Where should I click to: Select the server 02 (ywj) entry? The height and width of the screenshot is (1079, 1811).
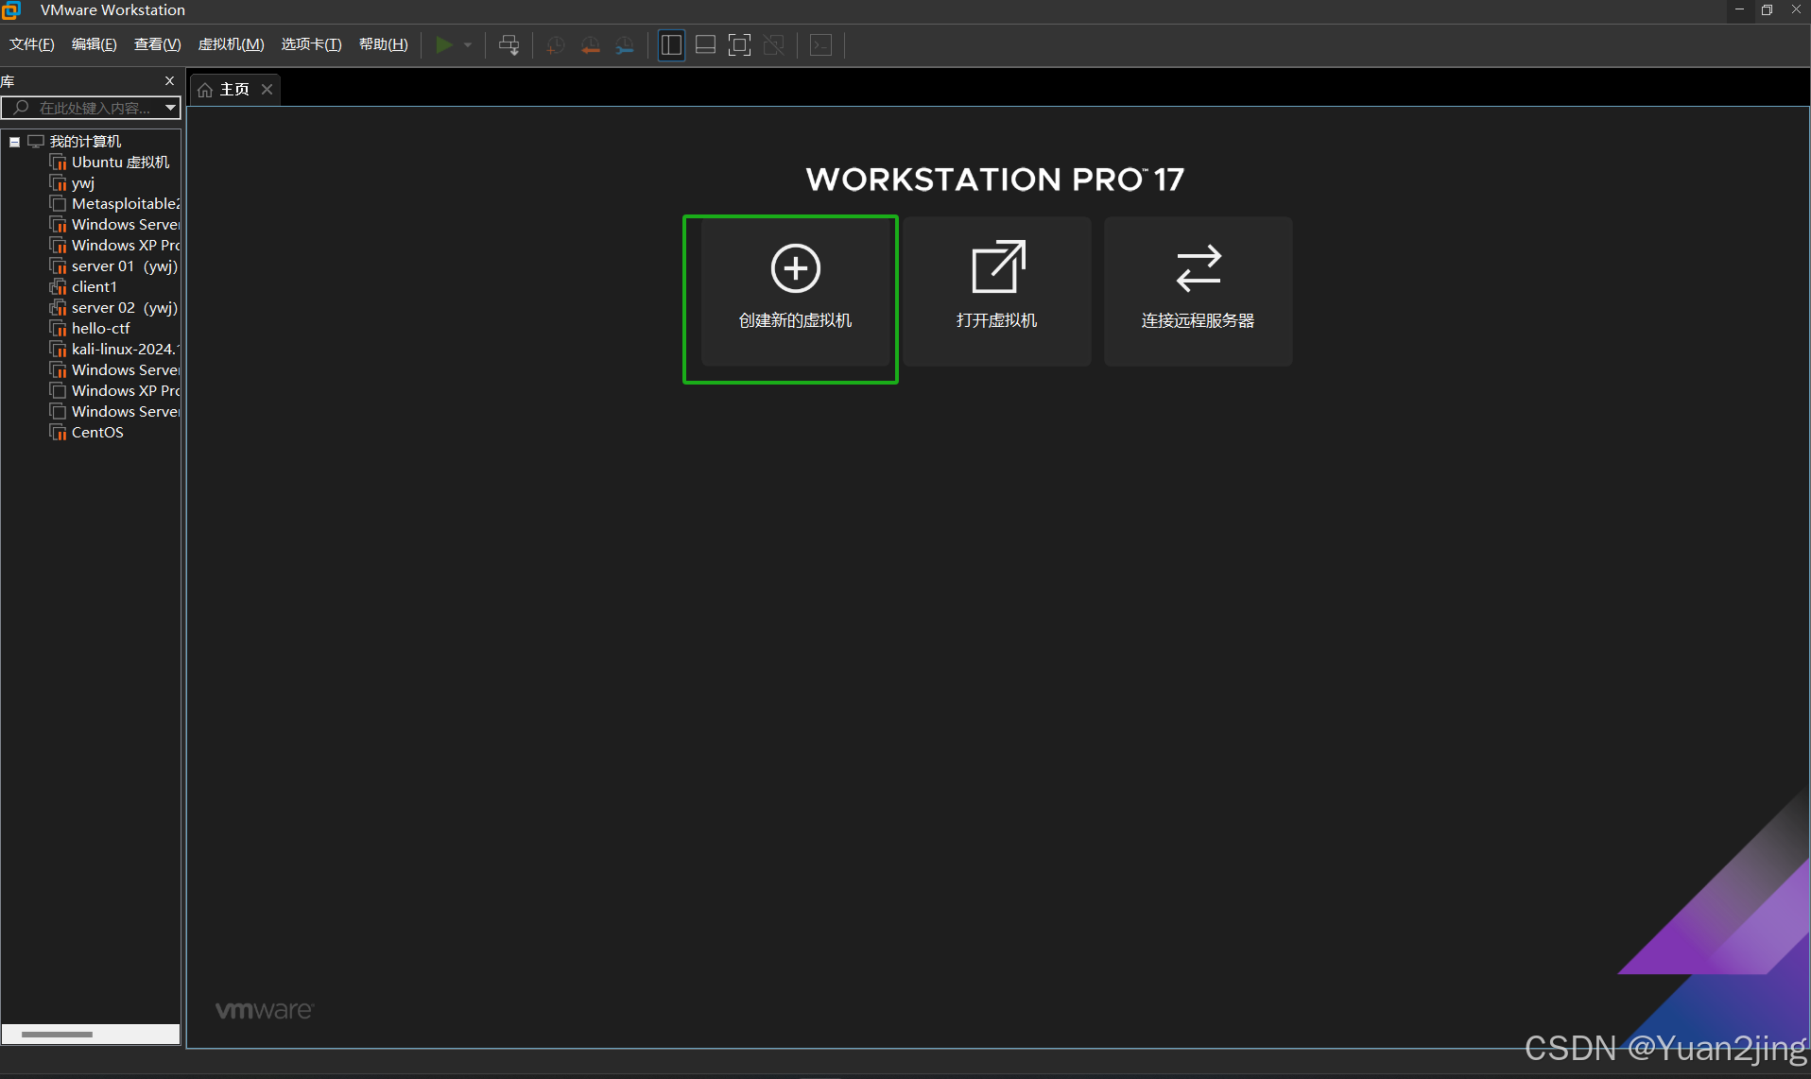(x=125, y=308)
